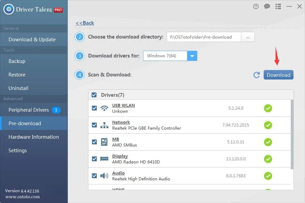Open the Audio driver link
Image resolution: width=305 pixels, height=203 pixels.
[x=119, y=173]
